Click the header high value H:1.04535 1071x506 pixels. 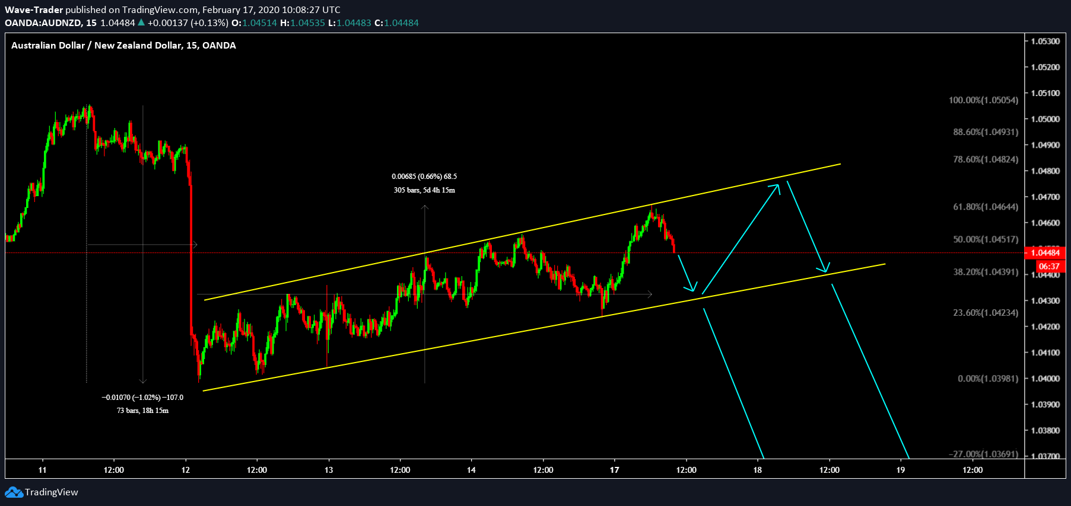[303, 23]
